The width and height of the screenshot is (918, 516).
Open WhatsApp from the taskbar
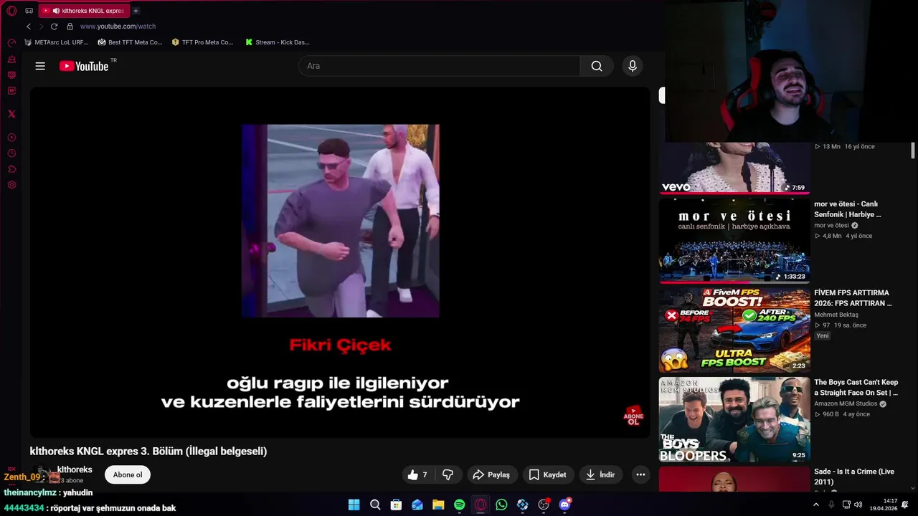click(x=501, y=505)
